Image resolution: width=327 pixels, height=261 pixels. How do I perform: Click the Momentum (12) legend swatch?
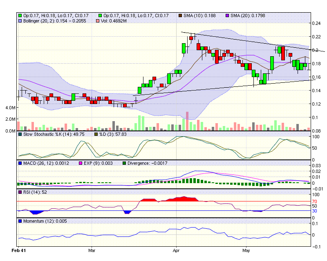tap(20, 221)
